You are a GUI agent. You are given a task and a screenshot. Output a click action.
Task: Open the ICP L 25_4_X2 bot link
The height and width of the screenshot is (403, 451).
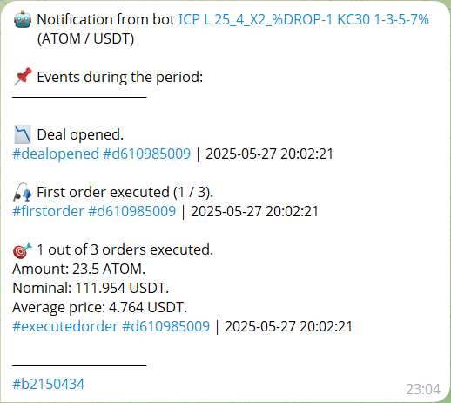pyautogui.click(x=304, y=20)
